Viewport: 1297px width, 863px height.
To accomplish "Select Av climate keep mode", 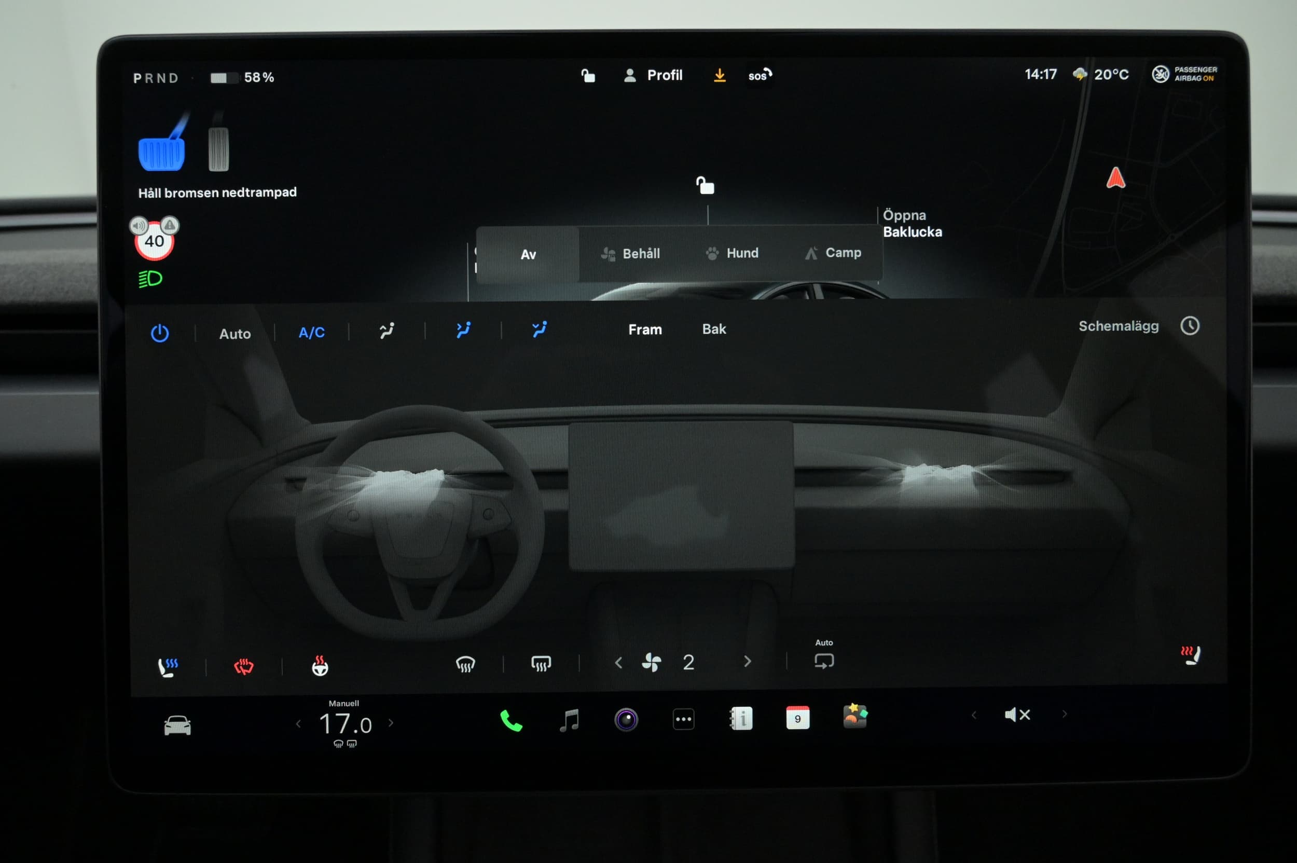I will point(528,254).
